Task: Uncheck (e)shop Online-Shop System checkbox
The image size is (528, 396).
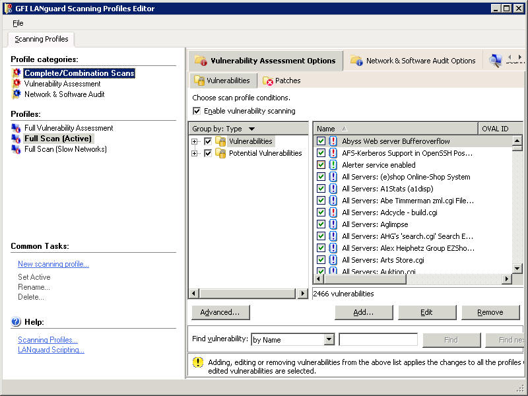Action: click(321, 177)
